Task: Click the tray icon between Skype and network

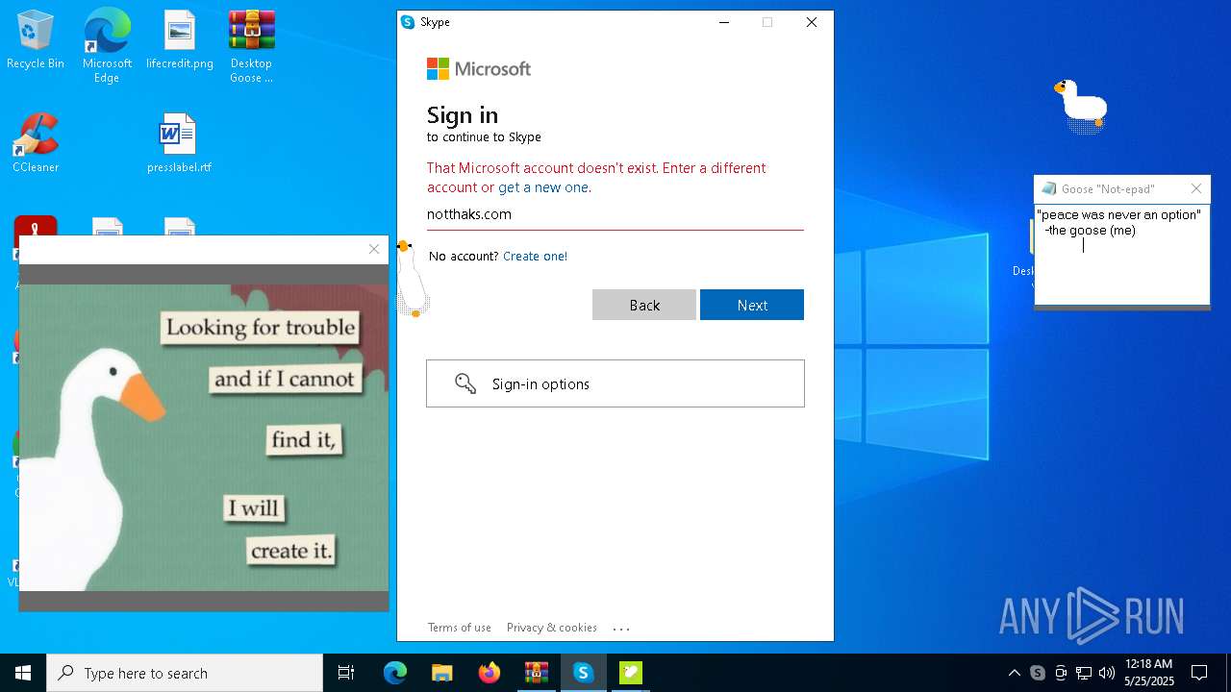Action: (1061, 673)
